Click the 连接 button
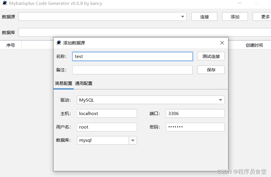Viewport: 271px width, 177px height. pyautogui.click(x=204, y=17)
